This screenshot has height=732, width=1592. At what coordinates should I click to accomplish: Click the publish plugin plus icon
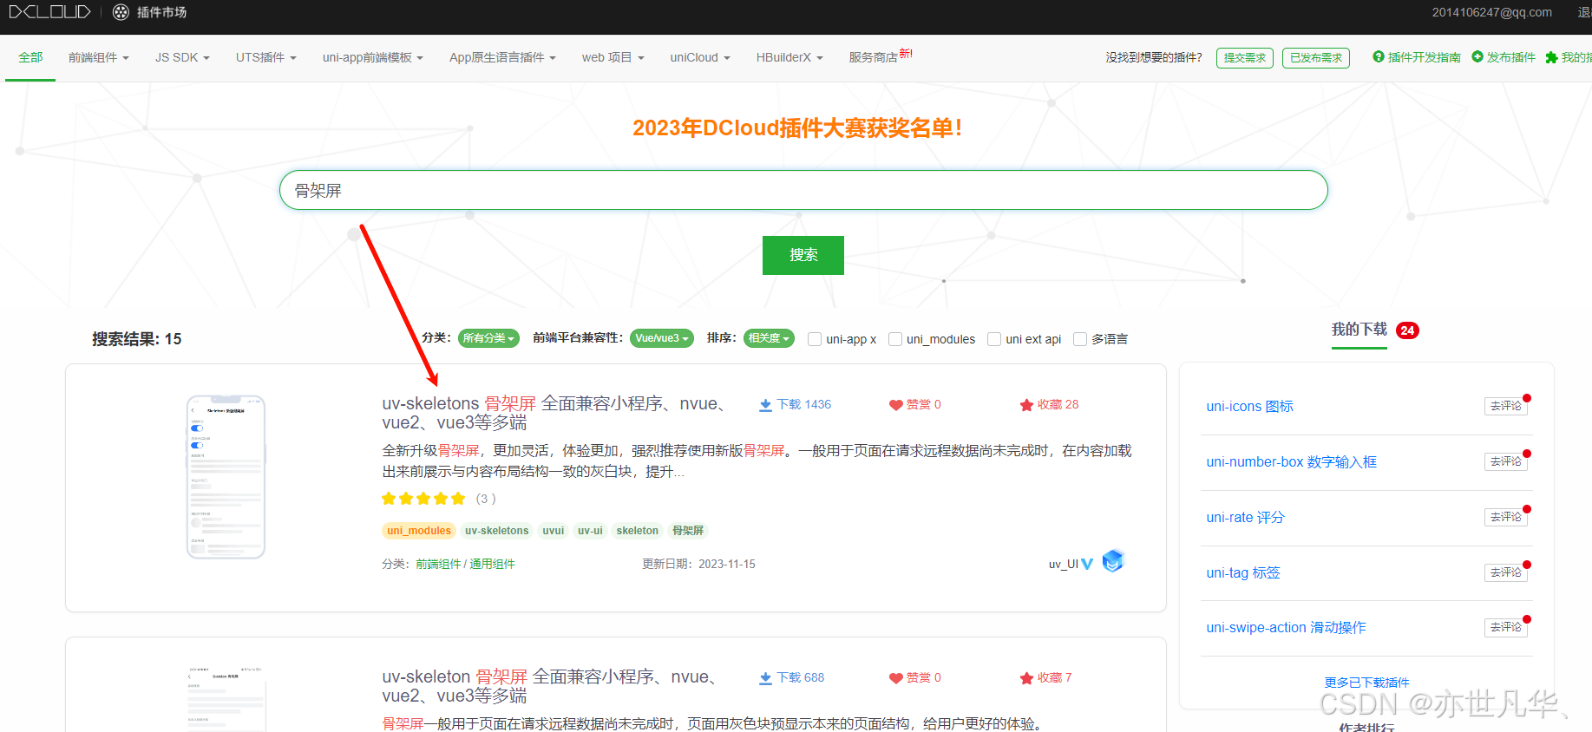(1477, 57)
